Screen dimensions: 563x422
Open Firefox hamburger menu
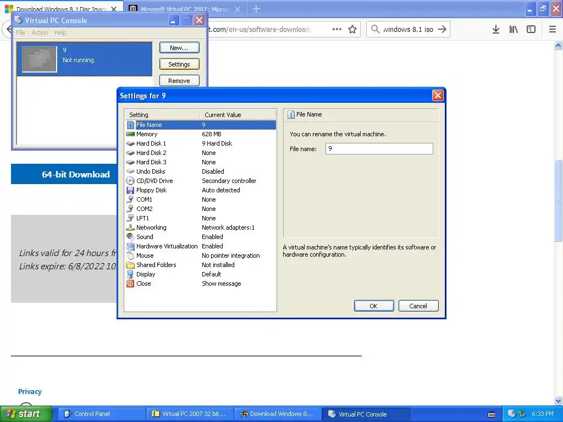pyautogui.click(x=553, y=30)
